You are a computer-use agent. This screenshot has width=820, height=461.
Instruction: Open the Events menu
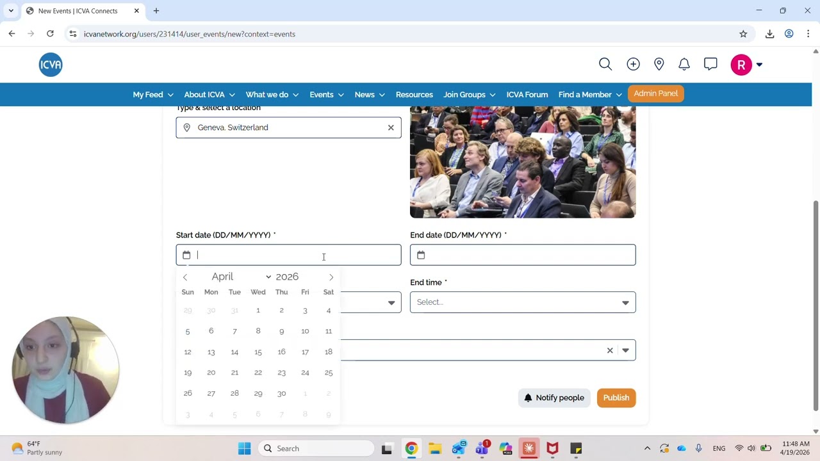click(x=327, y=95)
